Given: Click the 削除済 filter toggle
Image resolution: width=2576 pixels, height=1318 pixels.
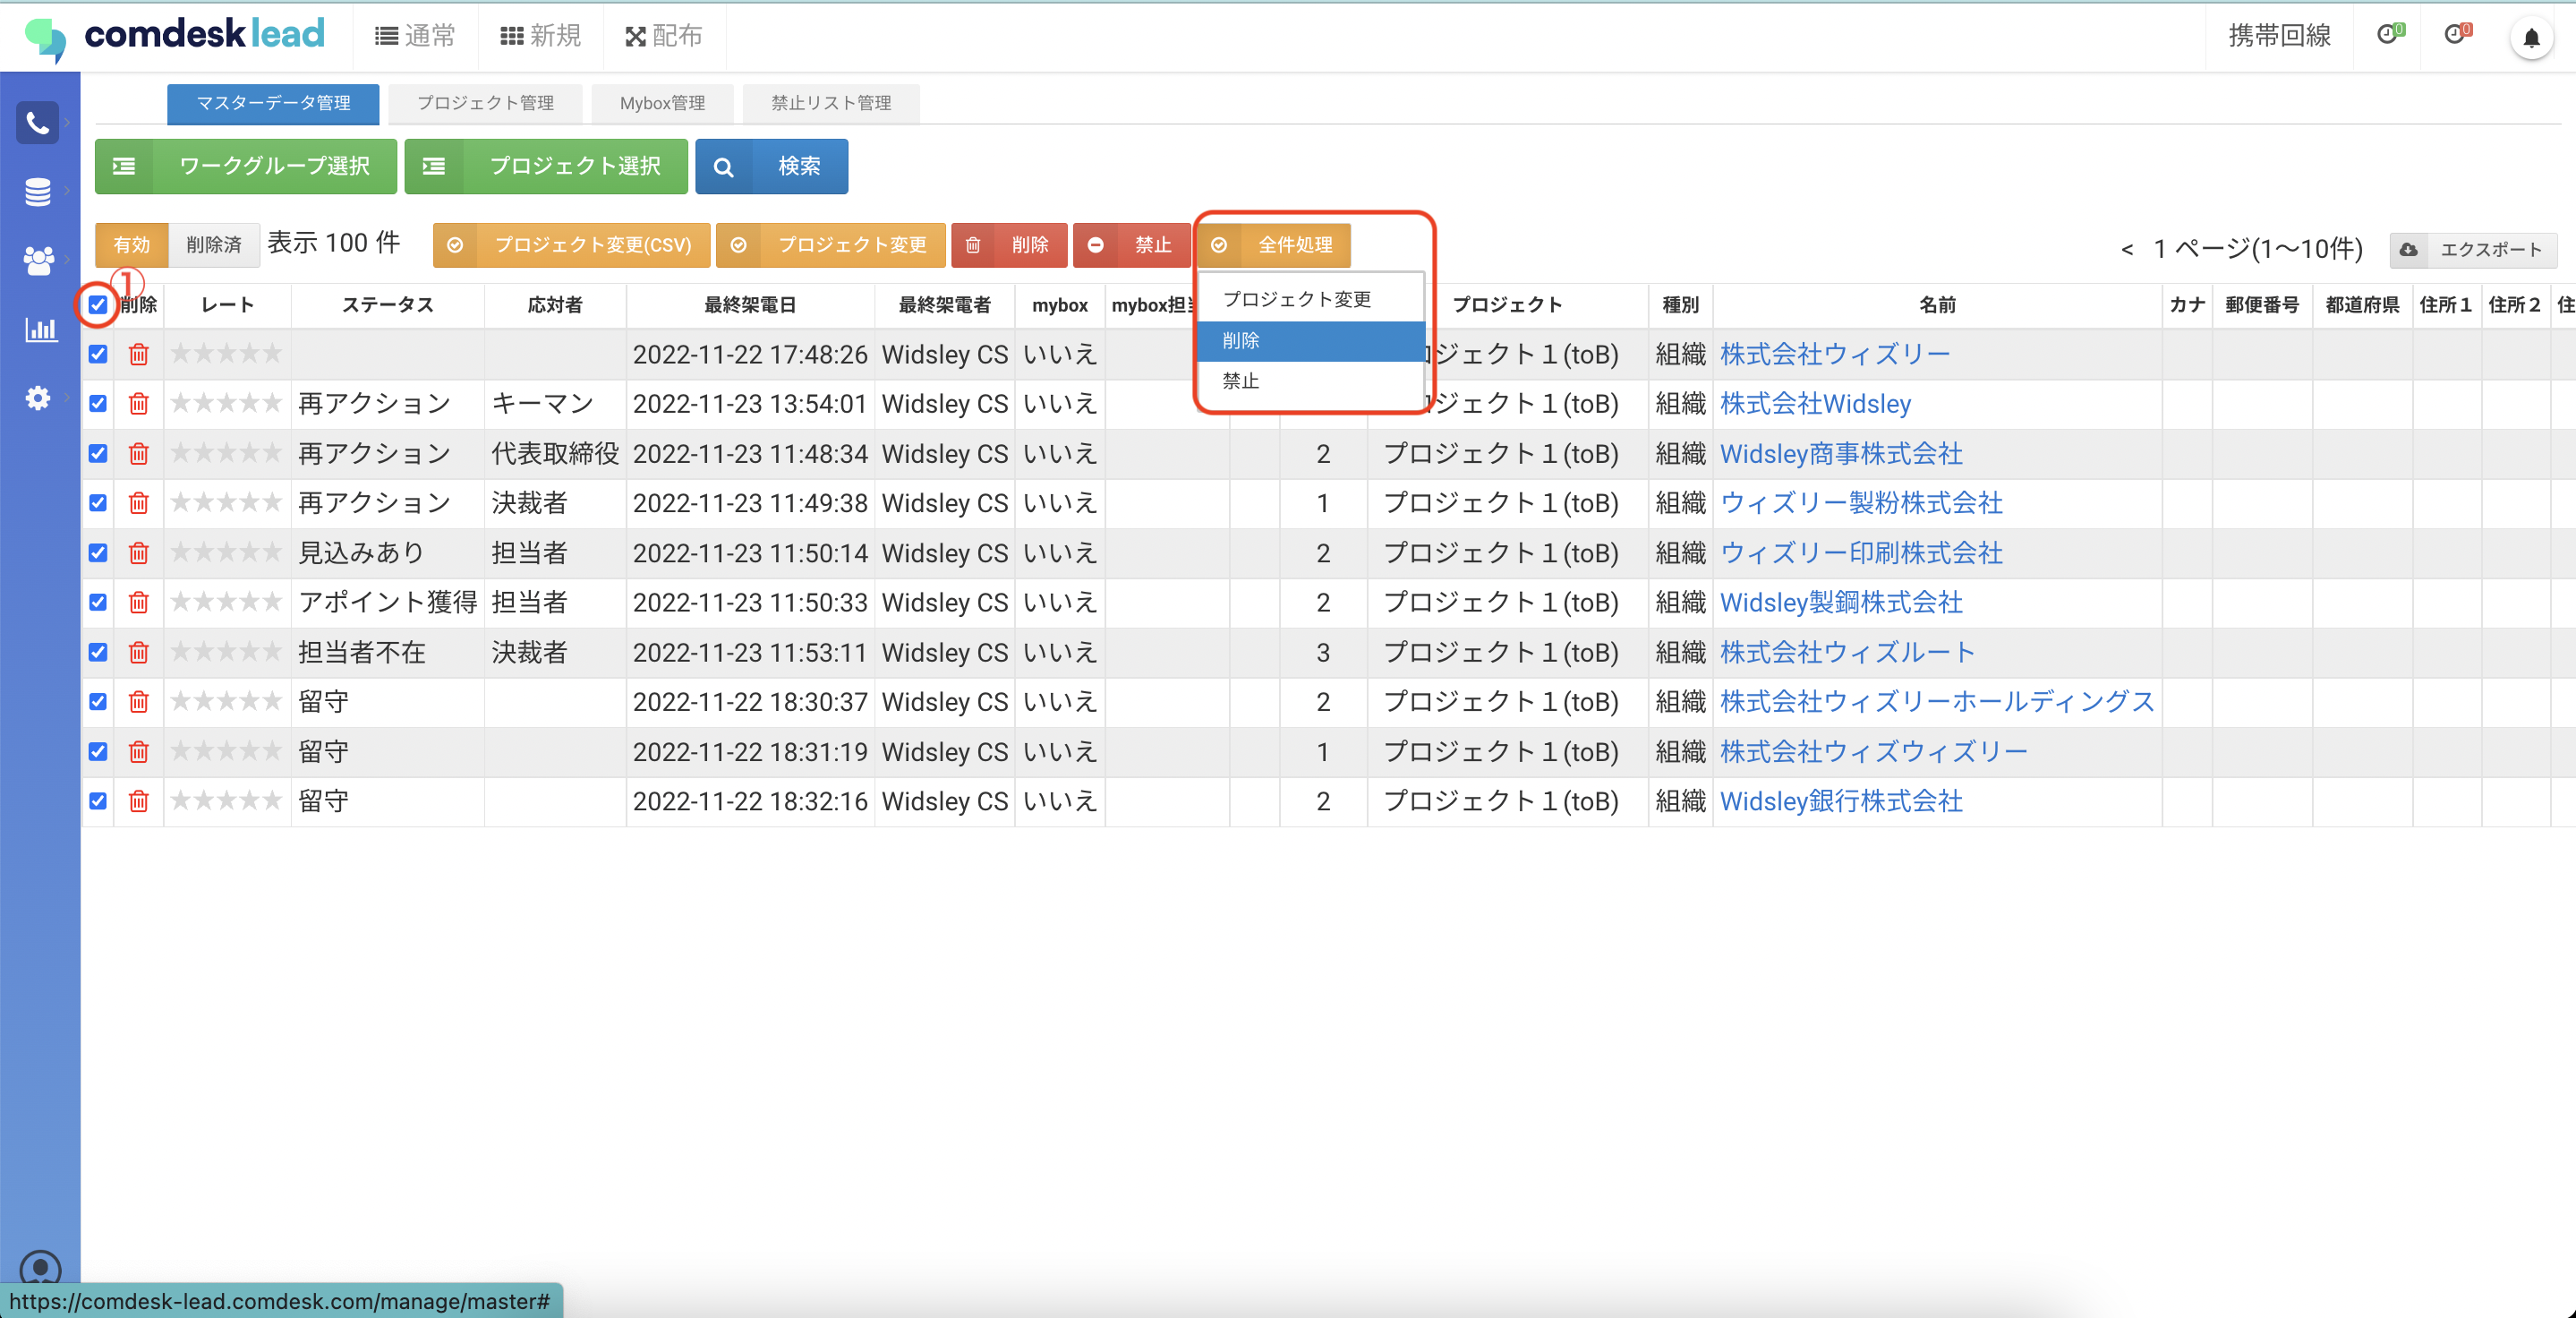Looking at the screenshot, I should click(x=214, y=245).
